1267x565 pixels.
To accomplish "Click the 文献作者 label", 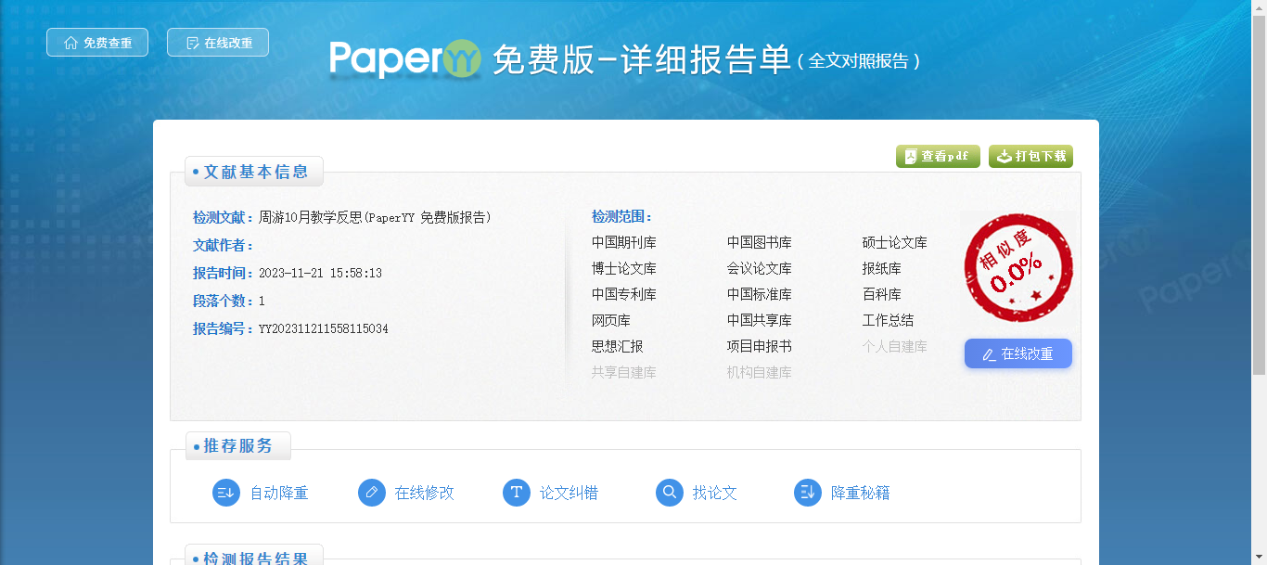I will [224, 246].
